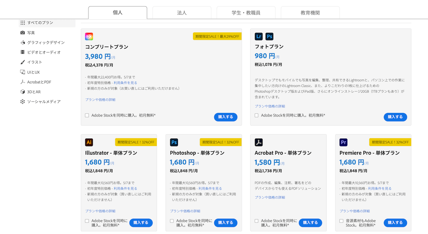Click the Acrobat Pro - 単体プラン title
The width and height of the screenshot is (428, 234).
[x=283, y=153]
